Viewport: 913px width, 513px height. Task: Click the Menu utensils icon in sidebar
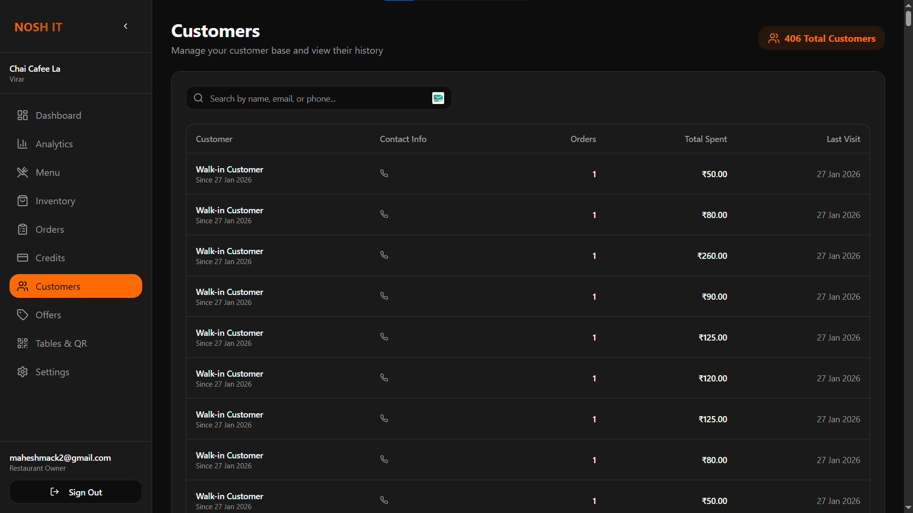(22, 172)
